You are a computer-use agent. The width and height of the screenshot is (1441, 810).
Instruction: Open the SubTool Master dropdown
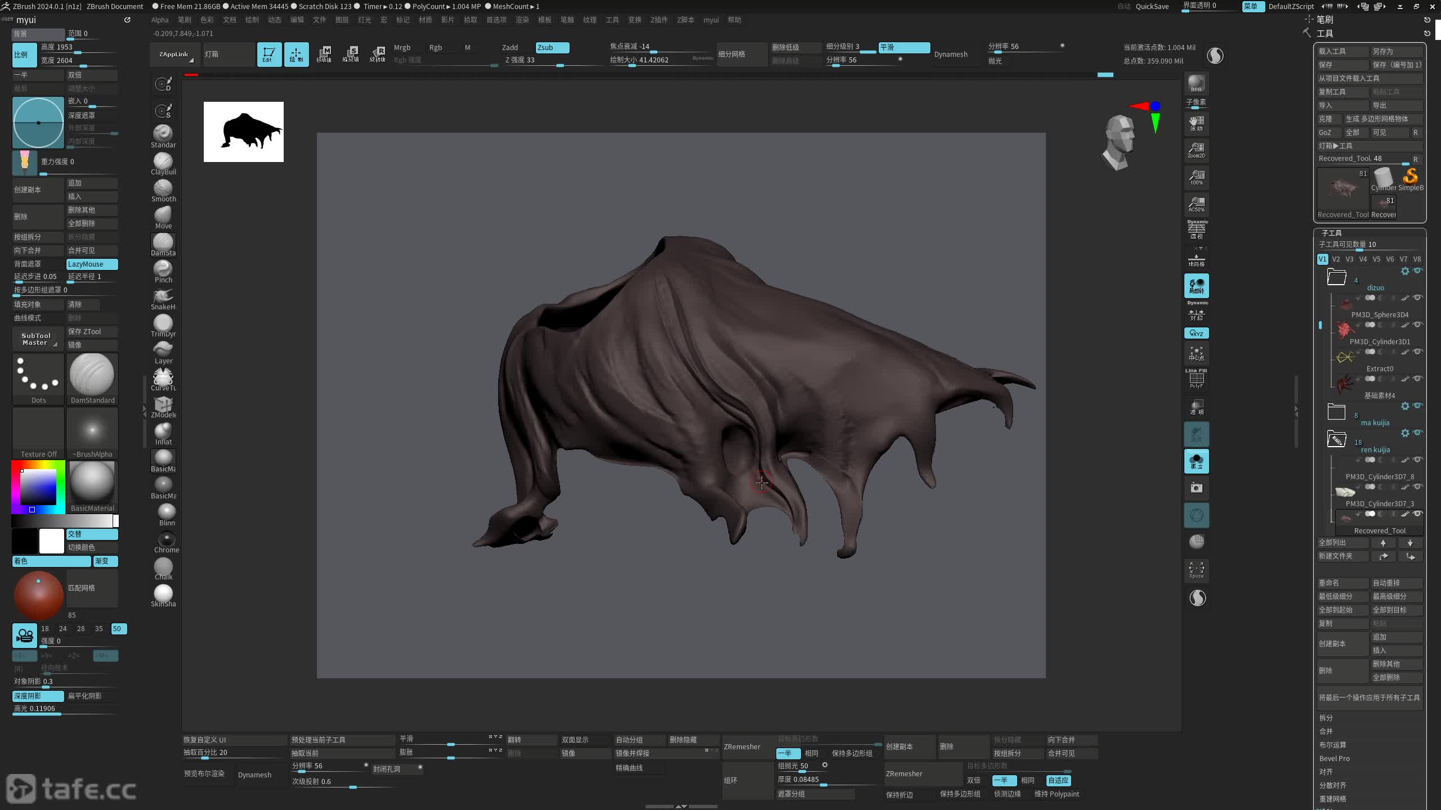37,339
